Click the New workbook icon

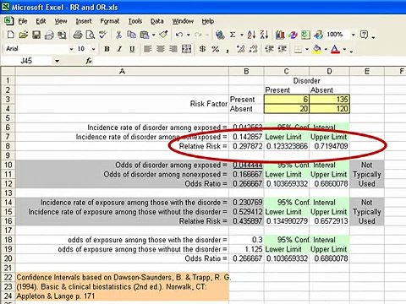10,35
